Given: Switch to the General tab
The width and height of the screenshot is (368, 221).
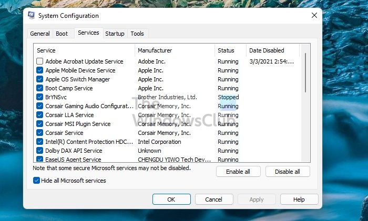Looking at the screenshot, I should (40, 34).
